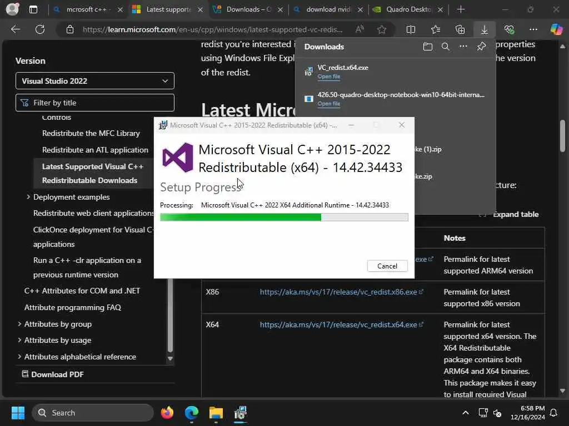This screenshot has width=569, height=426.
Task: Open the tab actions menu icon
Action: (x=33, y=9)
